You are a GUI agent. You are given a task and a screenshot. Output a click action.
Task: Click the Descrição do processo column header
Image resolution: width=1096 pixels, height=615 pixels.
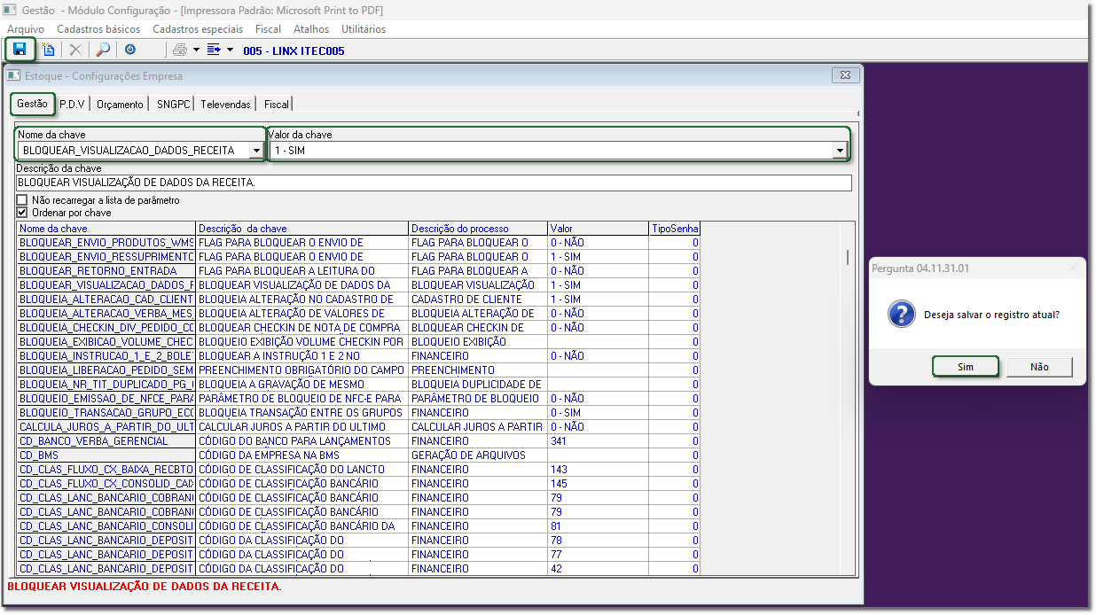[x=478, y=229]
